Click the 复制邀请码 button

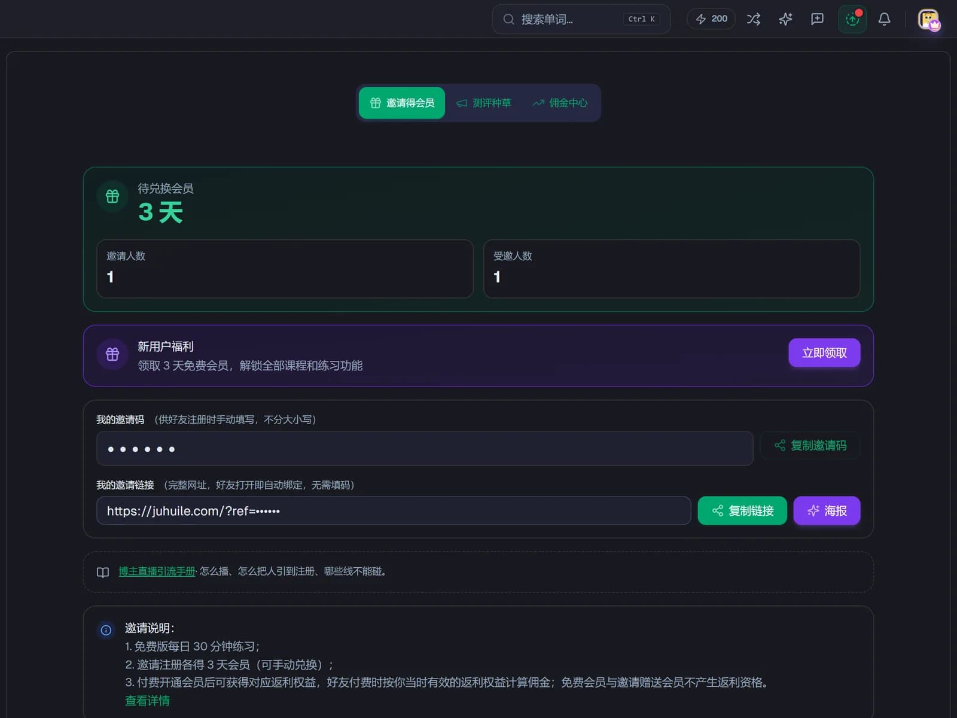coord(810,445)
